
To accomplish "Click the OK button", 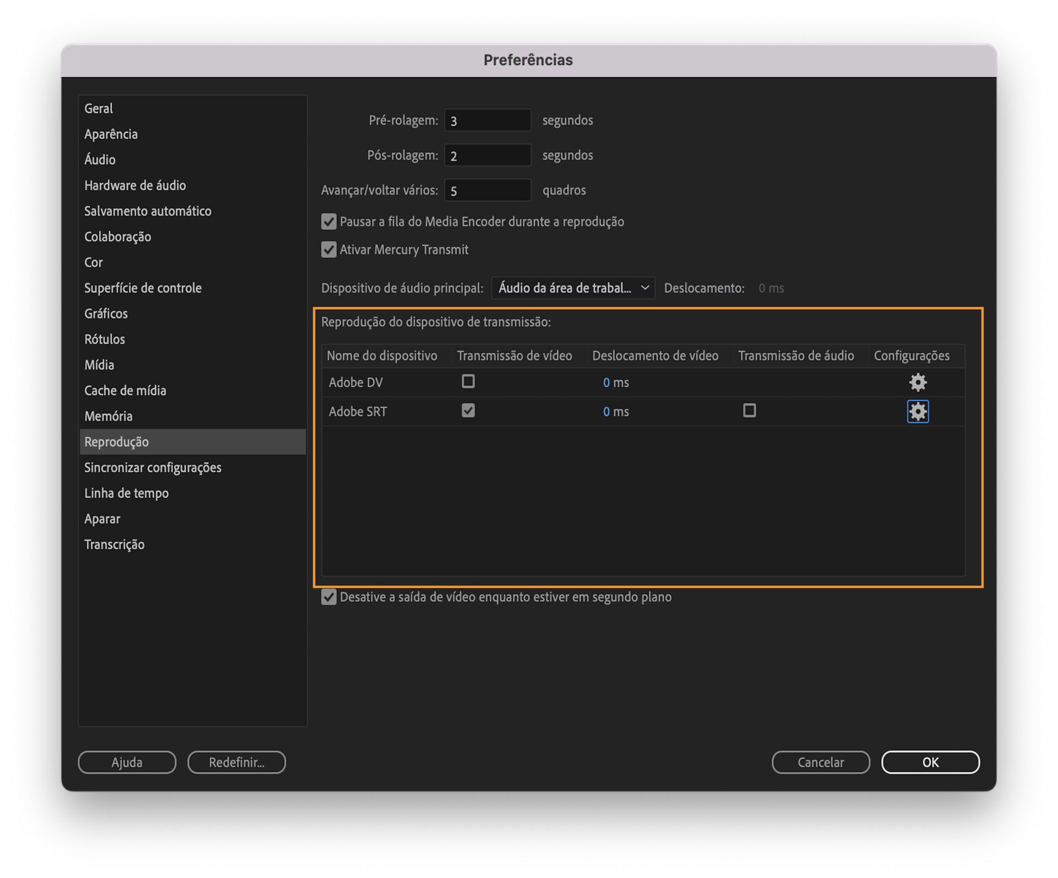I will 930,762.
